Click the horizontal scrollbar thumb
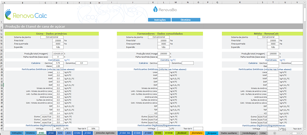 (x=295, y=133)
